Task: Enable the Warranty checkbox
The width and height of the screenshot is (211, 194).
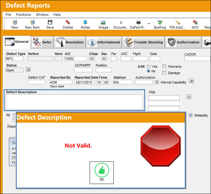Action: pos(164,66)
